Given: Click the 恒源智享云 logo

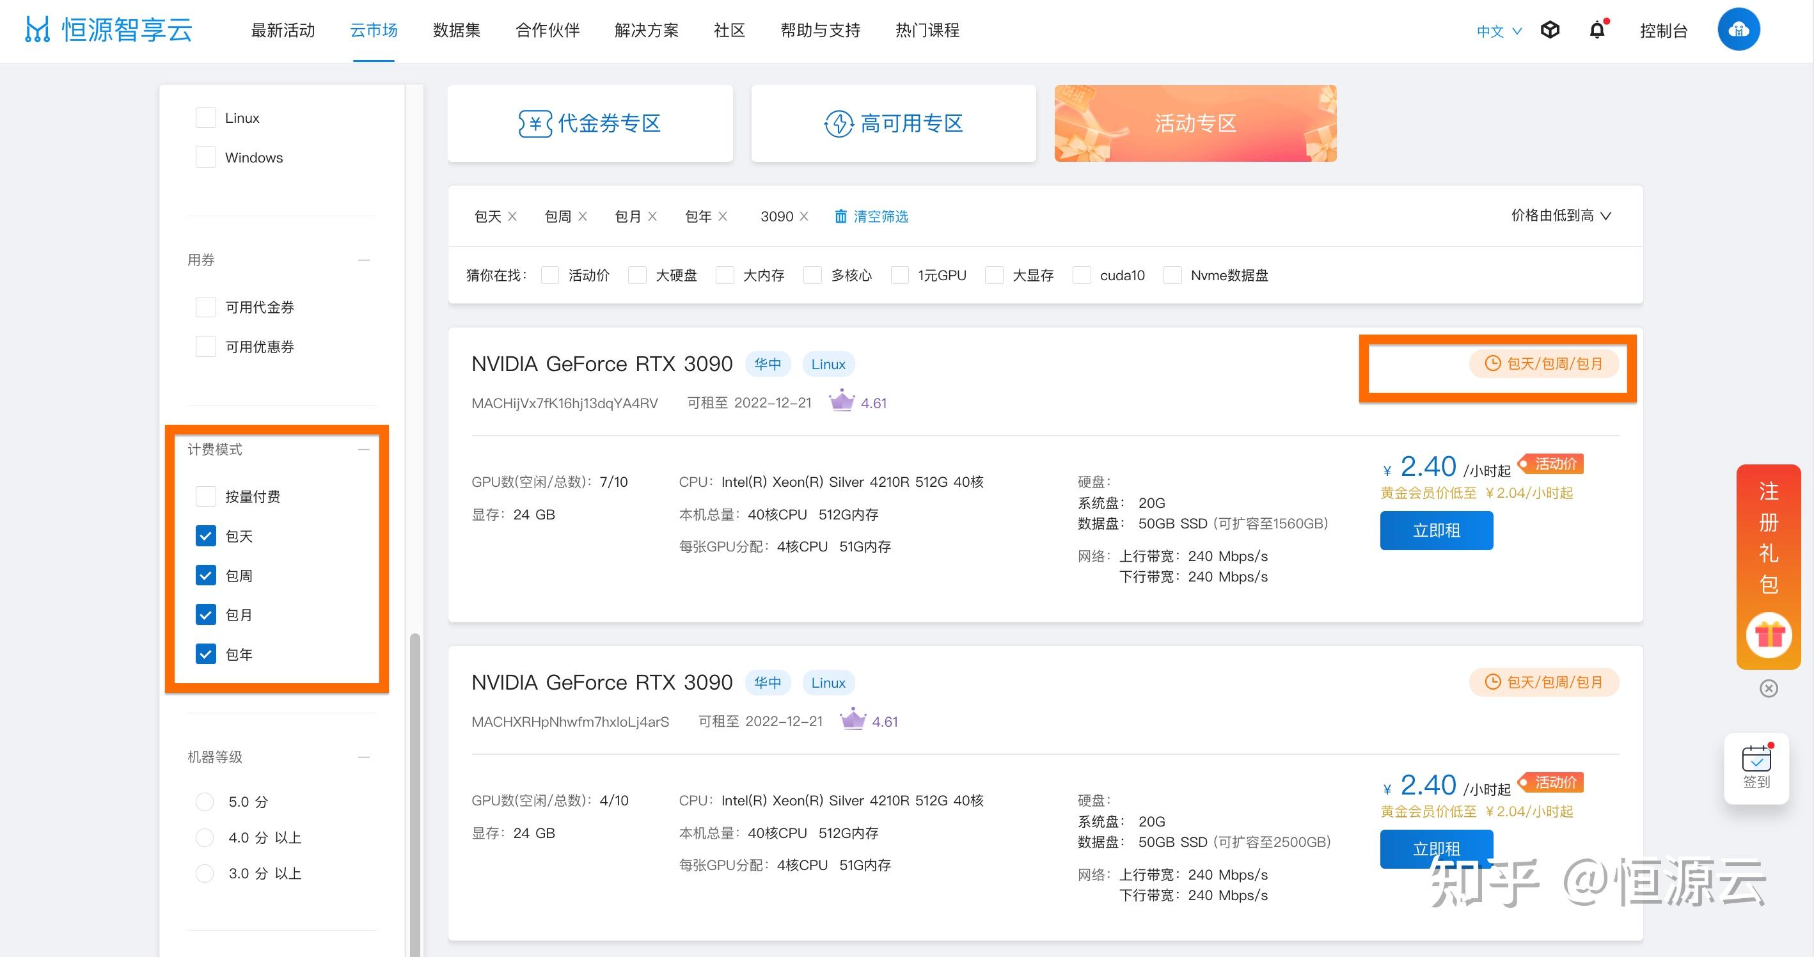Looking at the screenshot, I should [109, 30].
